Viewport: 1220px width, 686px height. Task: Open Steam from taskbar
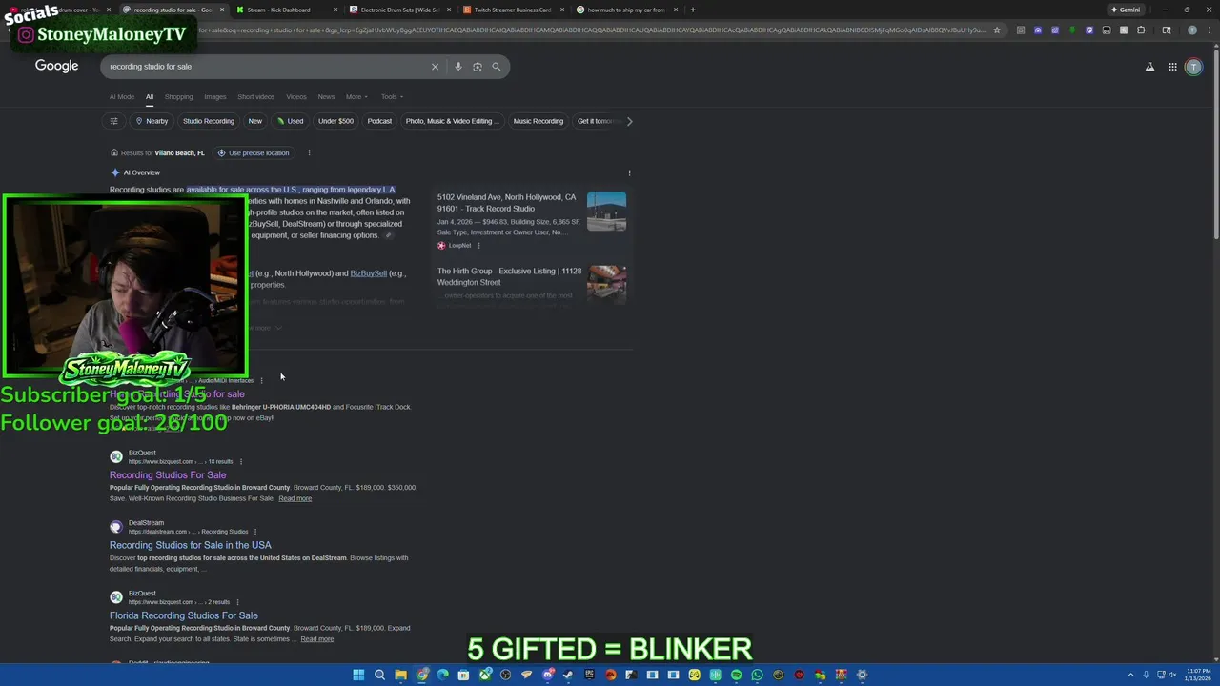[568, 675]
